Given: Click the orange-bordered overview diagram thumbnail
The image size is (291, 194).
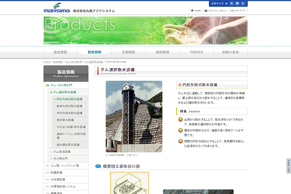Looking at the screenshot, I should pyautogui.click(x=130, y=183).
